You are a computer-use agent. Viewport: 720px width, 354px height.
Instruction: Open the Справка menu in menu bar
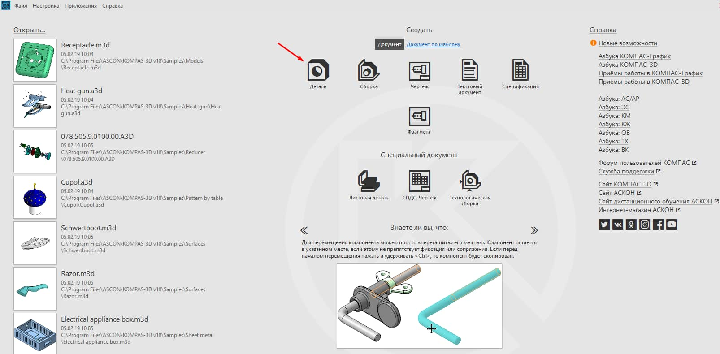pyautogui.click(x=113, y=6)
